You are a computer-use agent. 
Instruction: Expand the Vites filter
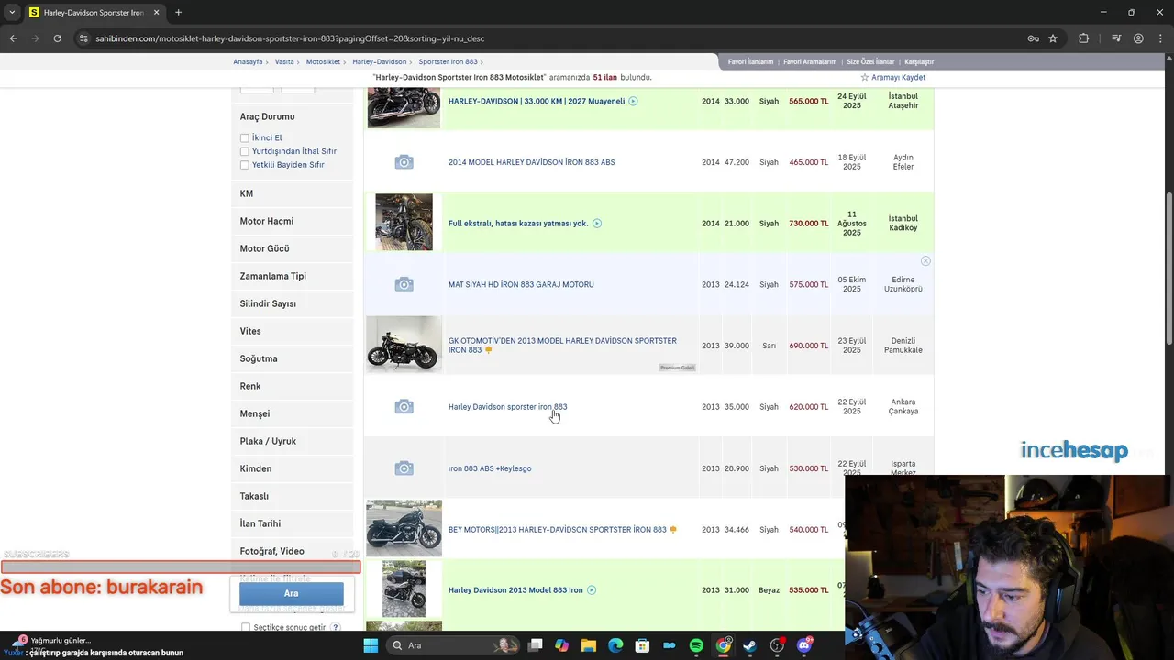pyautogui.click(x=292, y=331)
